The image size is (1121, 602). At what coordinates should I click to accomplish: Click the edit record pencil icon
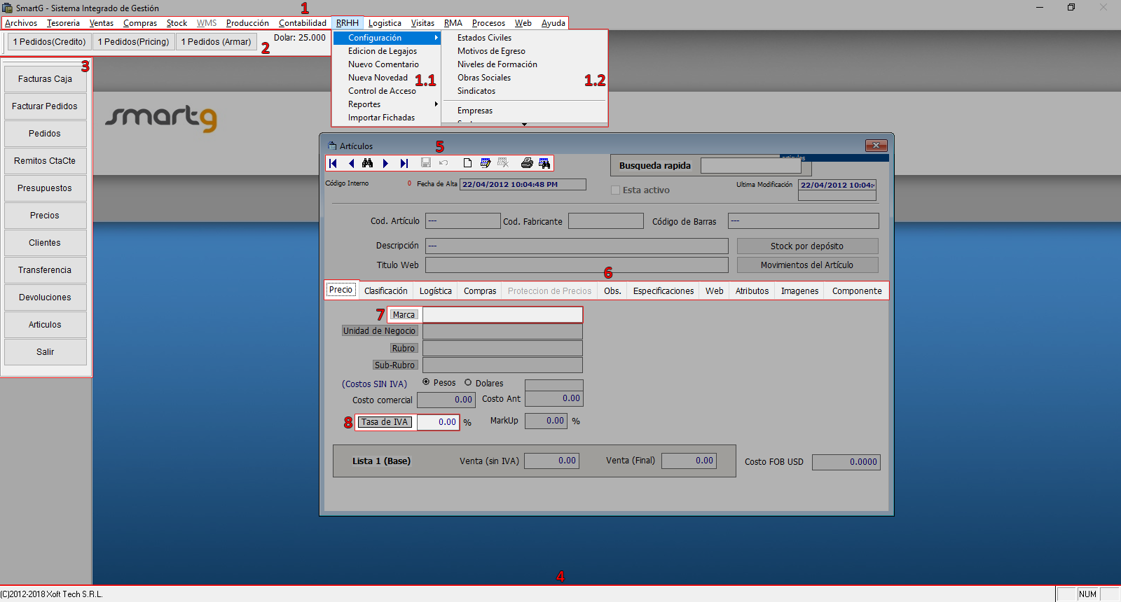(x=486, y=163)
